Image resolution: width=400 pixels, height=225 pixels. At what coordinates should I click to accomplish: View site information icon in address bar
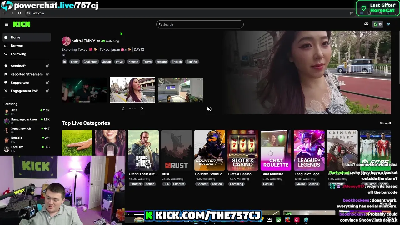pos(28,13)
